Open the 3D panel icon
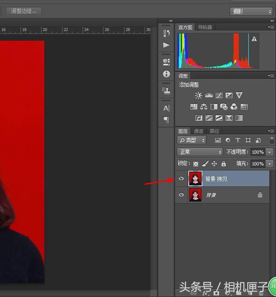The height and width of the screenshot is (297, 276). click(166, 62)
